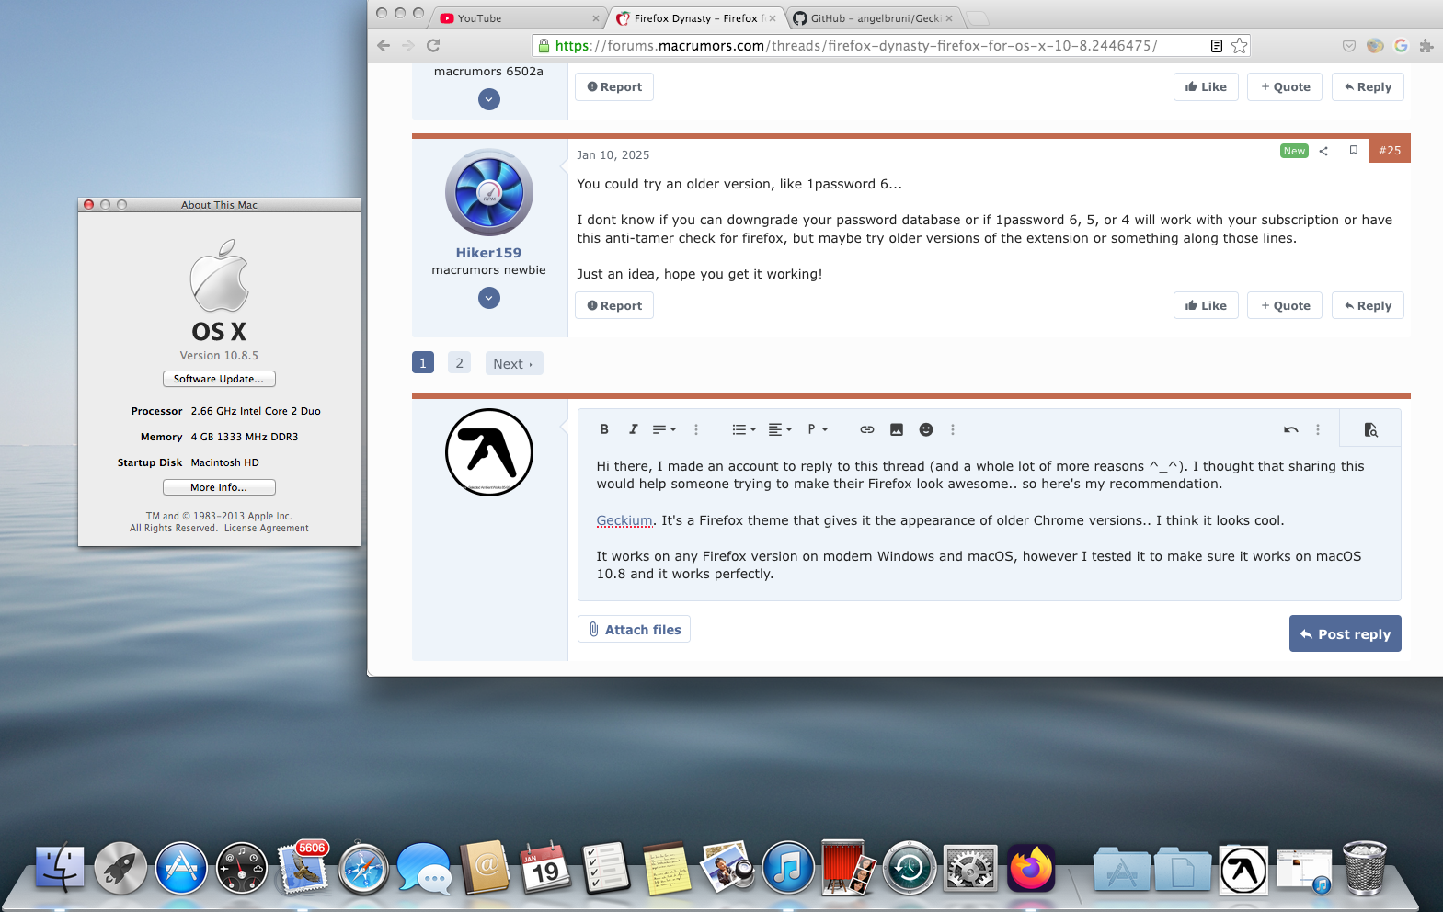Click the Geckium link in the reply draft
Image resolution: width=1443 pixels, height=912 pixels.
click(624, 520)
